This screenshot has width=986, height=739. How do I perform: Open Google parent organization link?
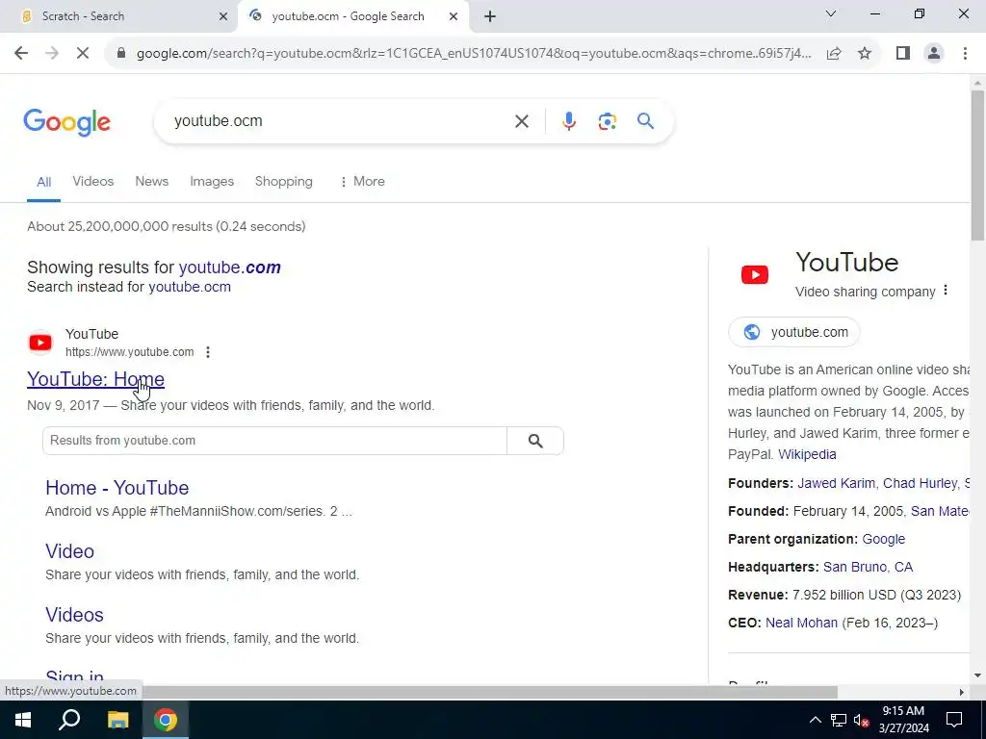pos(884,539)
